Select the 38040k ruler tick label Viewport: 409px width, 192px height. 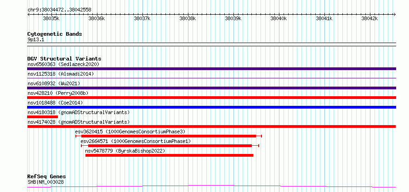coord(278,18)
